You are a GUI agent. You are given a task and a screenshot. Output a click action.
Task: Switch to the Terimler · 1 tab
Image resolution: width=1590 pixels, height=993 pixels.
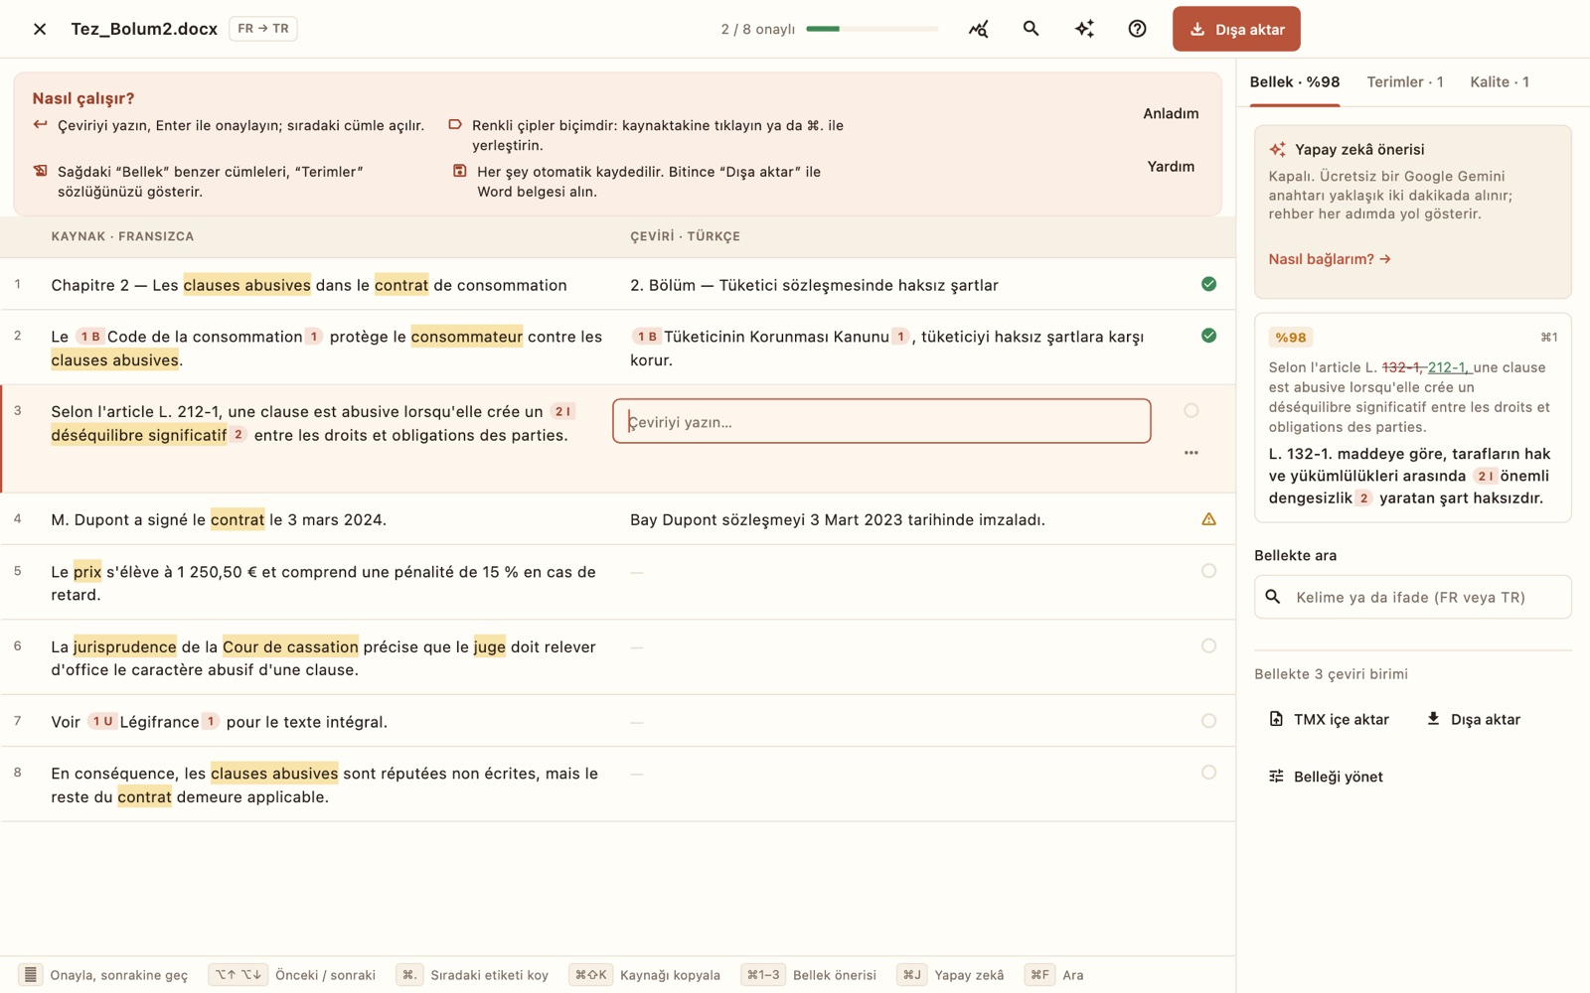(x=1404, y=81)
